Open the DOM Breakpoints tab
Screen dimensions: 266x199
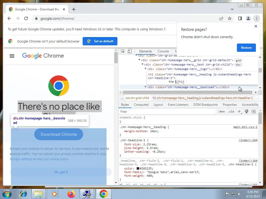point(205,105)
